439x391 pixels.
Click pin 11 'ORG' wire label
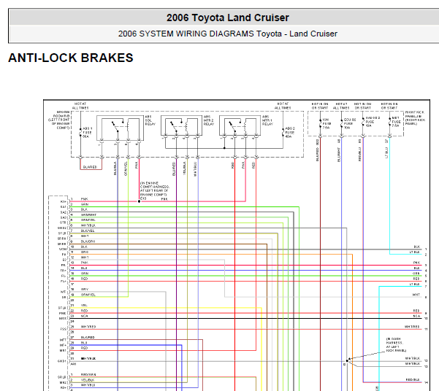click(x=85, y=252)
